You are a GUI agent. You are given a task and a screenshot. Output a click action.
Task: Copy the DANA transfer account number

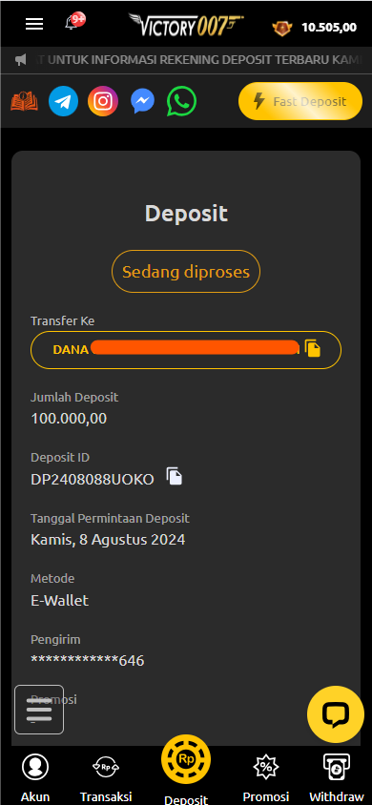point(313,348)
